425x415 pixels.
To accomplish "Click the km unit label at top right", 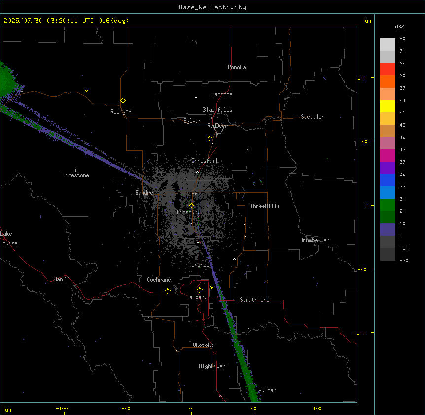I will coord(367,21).
